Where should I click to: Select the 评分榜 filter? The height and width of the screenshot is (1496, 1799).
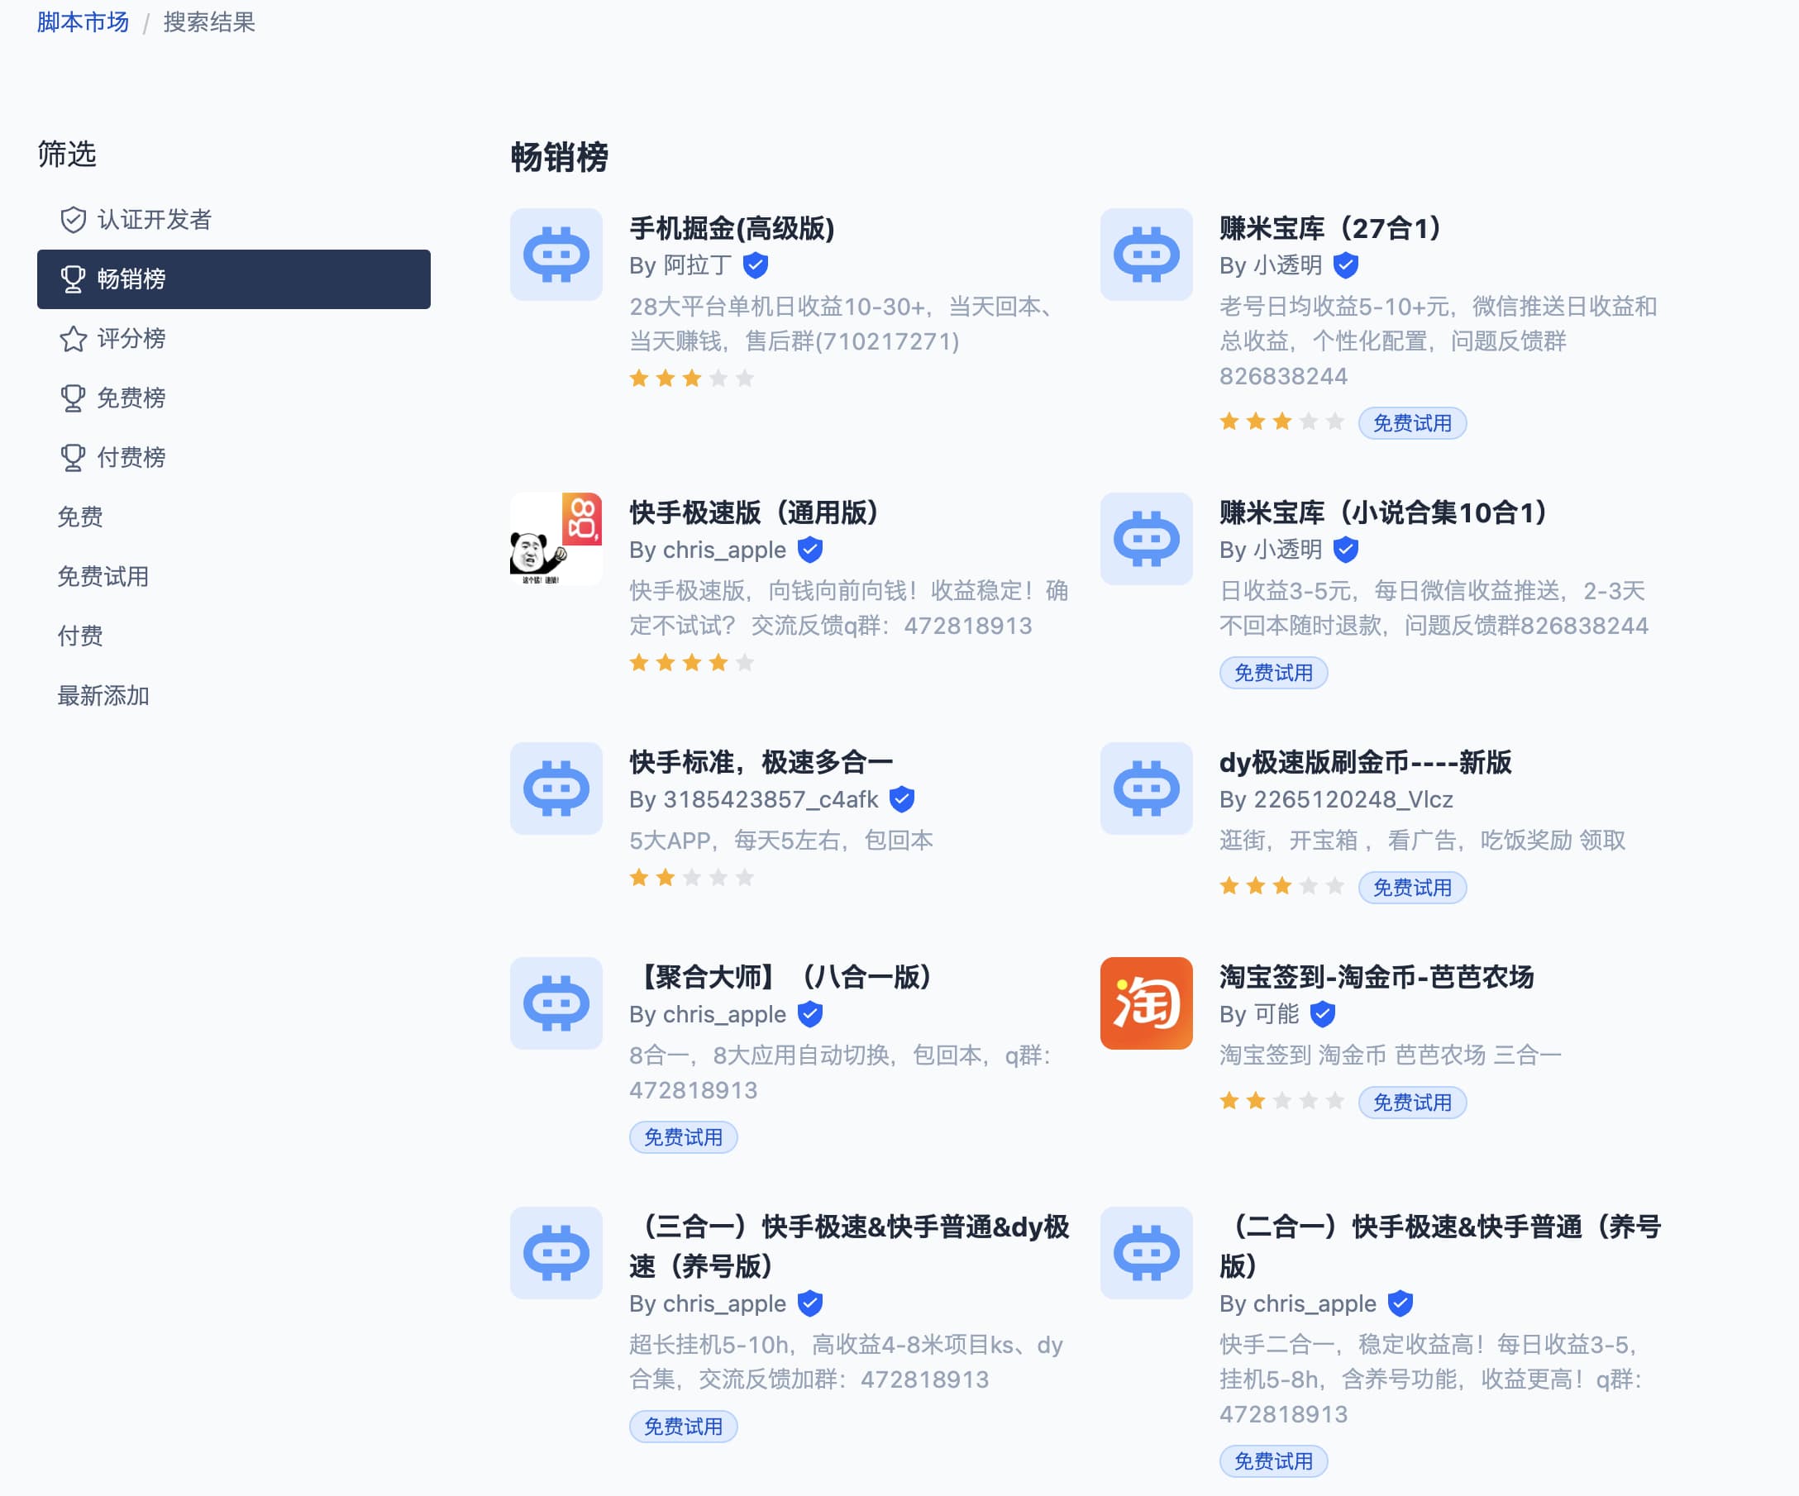[131, 338]
